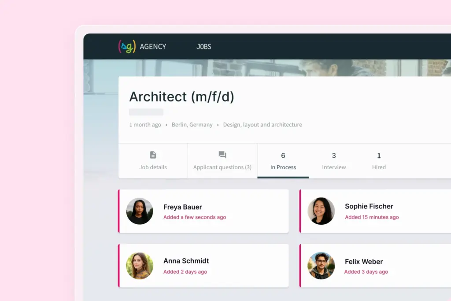
Task: Click Felix Weber's avatar picture
Action: tap(321, 266)
